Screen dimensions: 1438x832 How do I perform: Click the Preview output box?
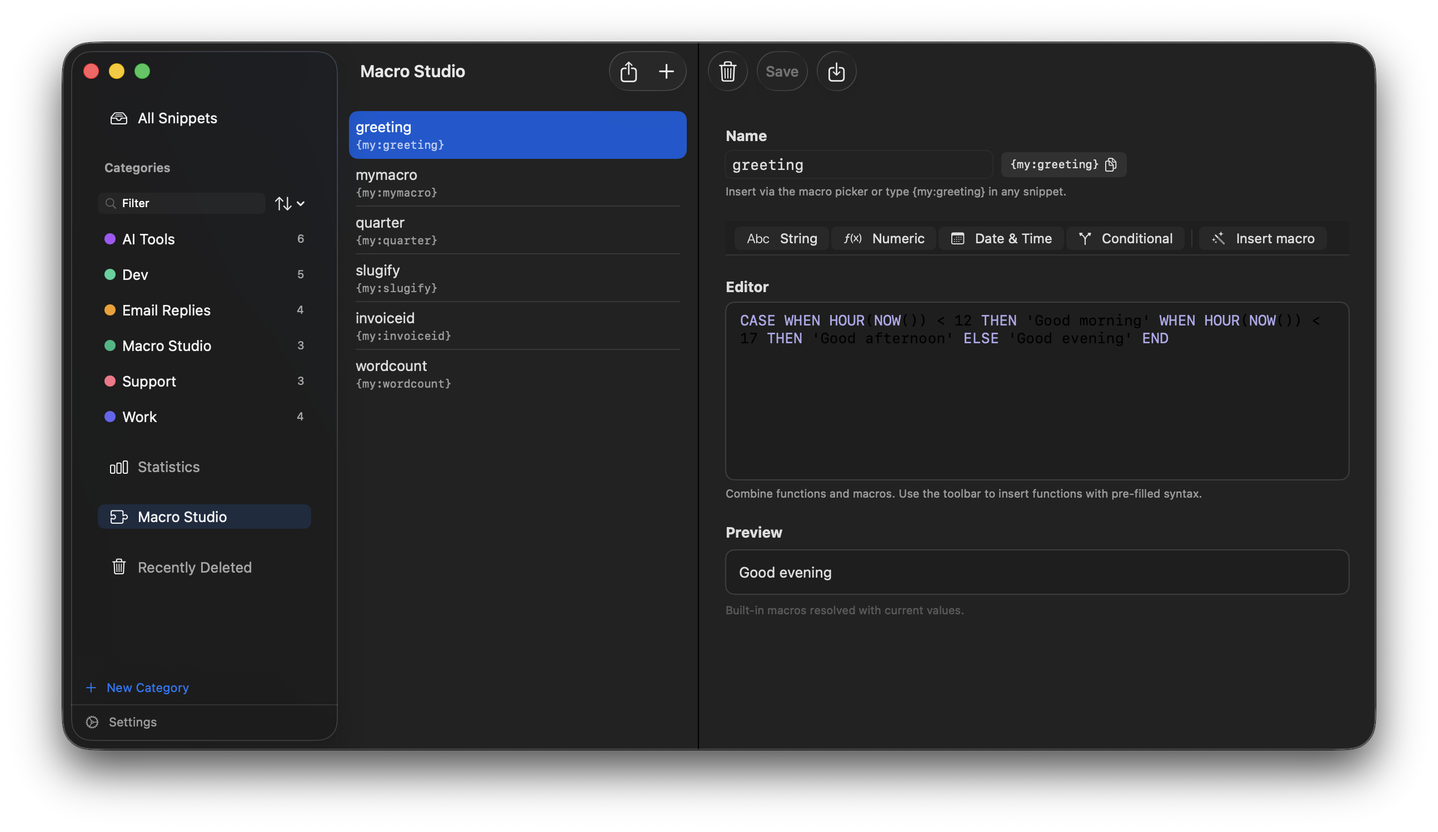[1037, 573]
